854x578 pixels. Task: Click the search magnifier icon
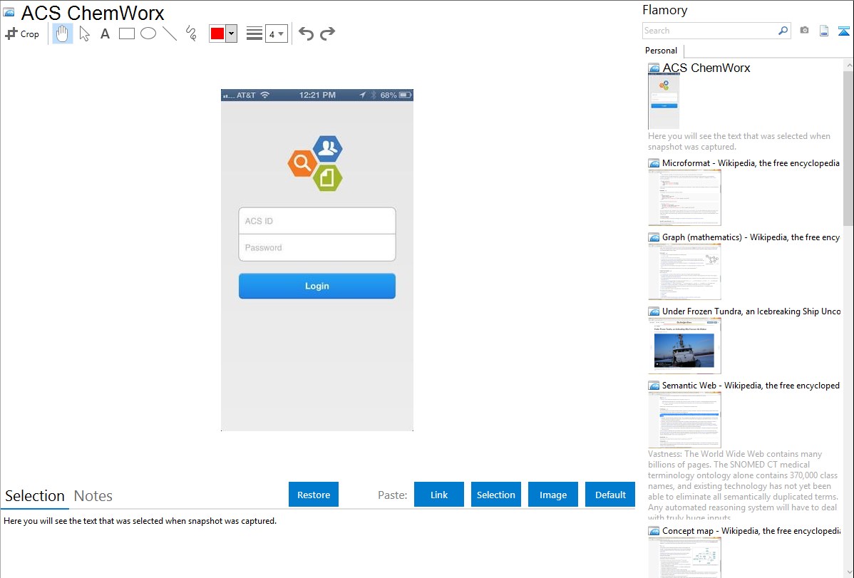pyautogui.click(x=783, y=31)
